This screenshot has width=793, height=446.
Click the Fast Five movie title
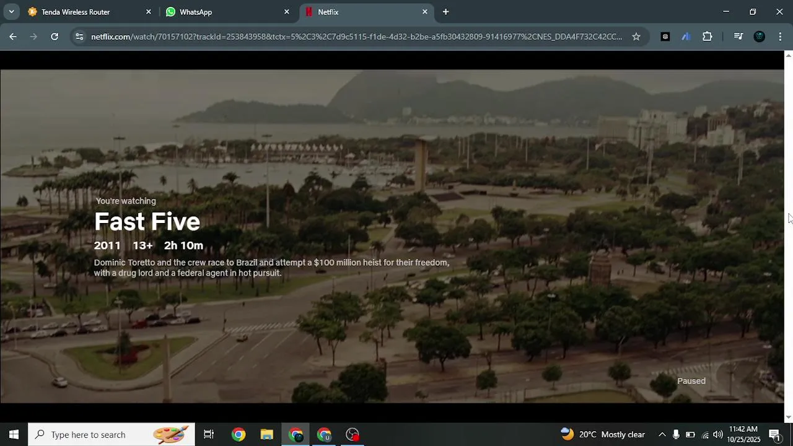point(147,222)
